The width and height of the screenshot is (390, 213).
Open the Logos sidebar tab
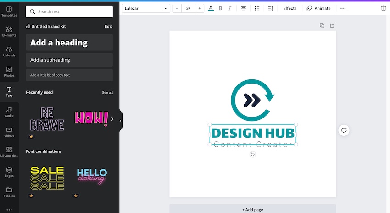click(9, 172)
